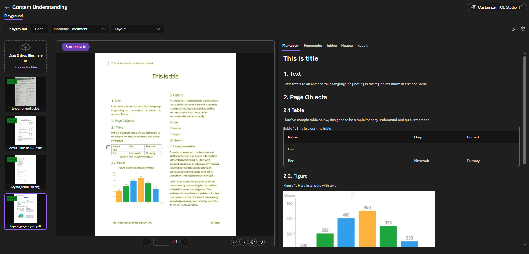Screen dimensions: 529x254
Task: Click the "Name" column header in the results table
Action: [293, 137]
